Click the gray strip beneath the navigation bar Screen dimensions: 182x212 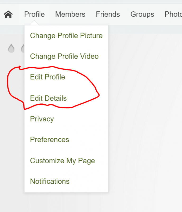pyautogui.click(x=145, y=29)
